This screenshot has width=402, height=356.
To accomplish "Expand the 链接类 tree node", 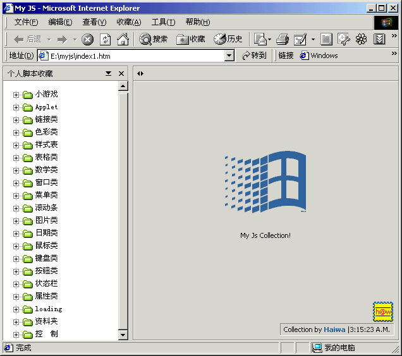I will (x=16, y=120).
